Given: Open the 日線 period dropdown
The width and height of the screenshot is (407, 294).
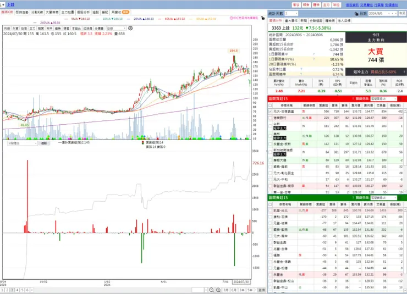Looking at the screenshot, I should [x=116, y=28].
